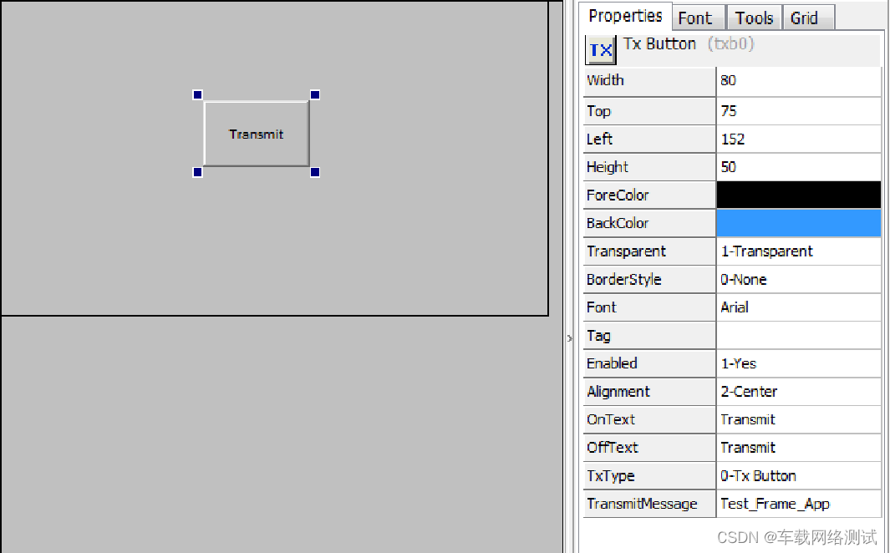Open the Transparent setting dropdown
The image size is (890, 553).
pyautogui.click(x=798, y=251)
